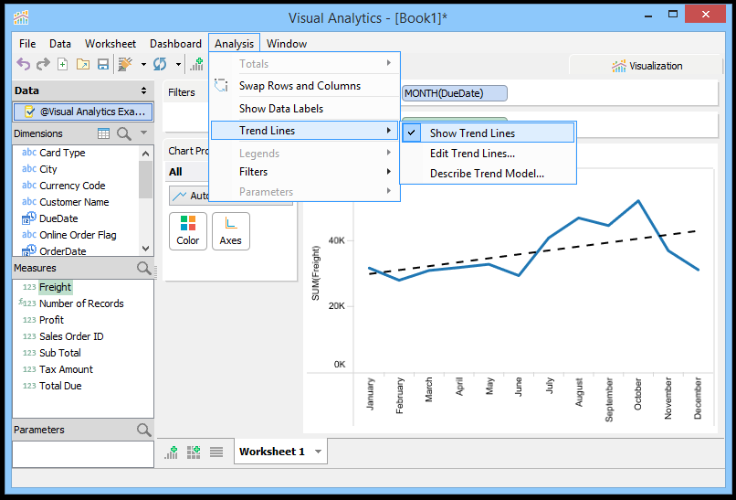
Task: Click the refresh data icon
Action: 160,64
